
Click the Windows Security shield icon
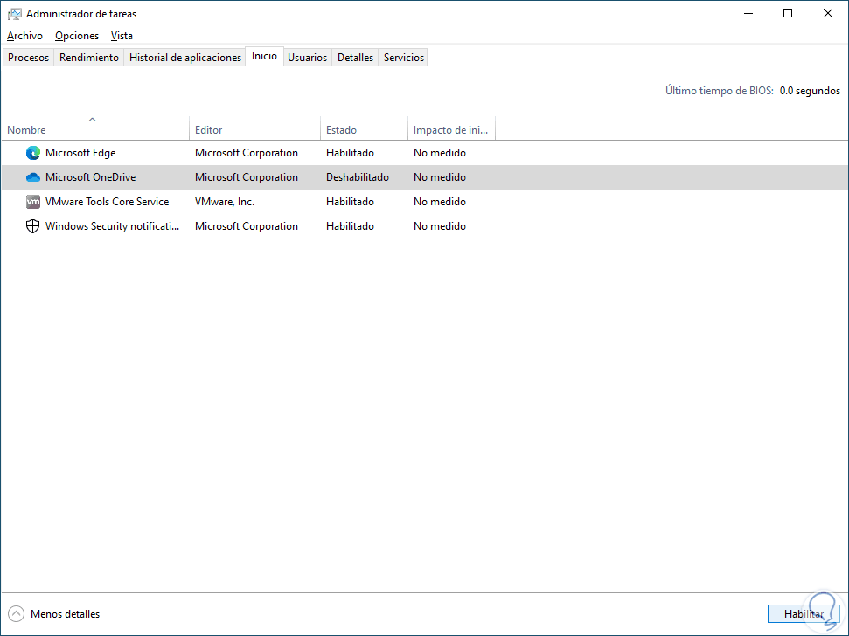33,226
